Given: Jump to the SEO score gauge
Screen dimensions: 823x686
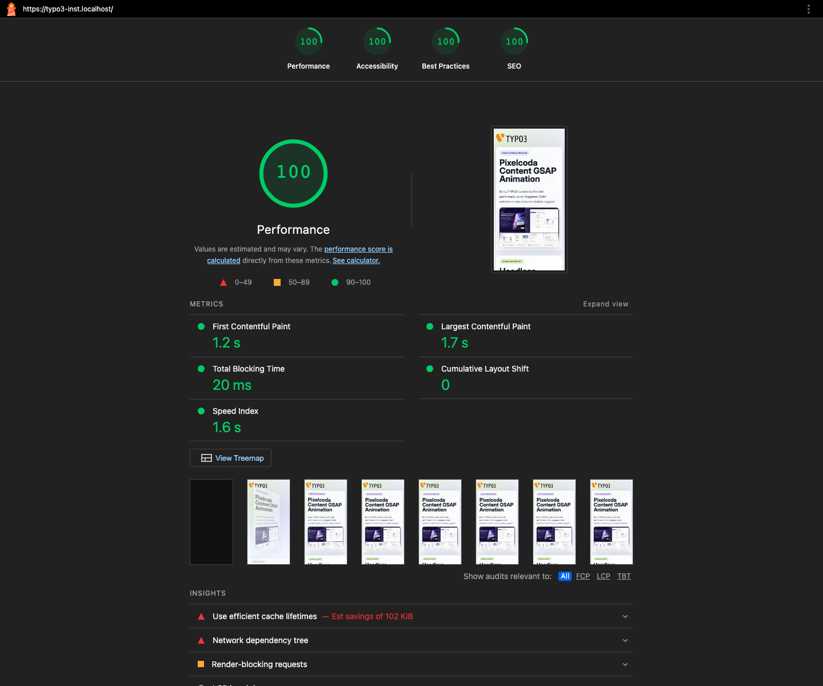Looking at the screenshot, I should tap(514, 49).
